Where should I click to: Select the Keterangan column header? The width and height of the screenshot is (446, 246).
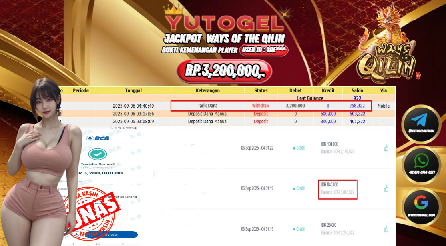(x=208, y=90)
